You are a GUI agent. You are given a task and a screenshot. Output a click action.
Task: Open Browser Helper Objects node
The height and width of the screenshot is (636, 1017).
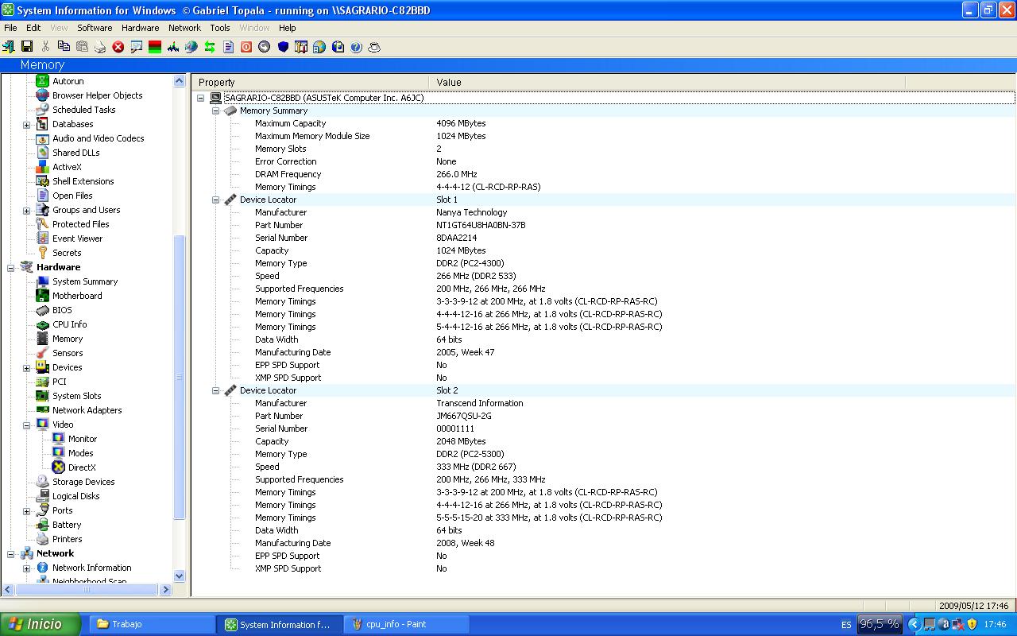pyautogui.click(x=97, y=95)
